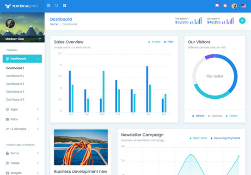Select the US flag language icon

tap(244, 6)
